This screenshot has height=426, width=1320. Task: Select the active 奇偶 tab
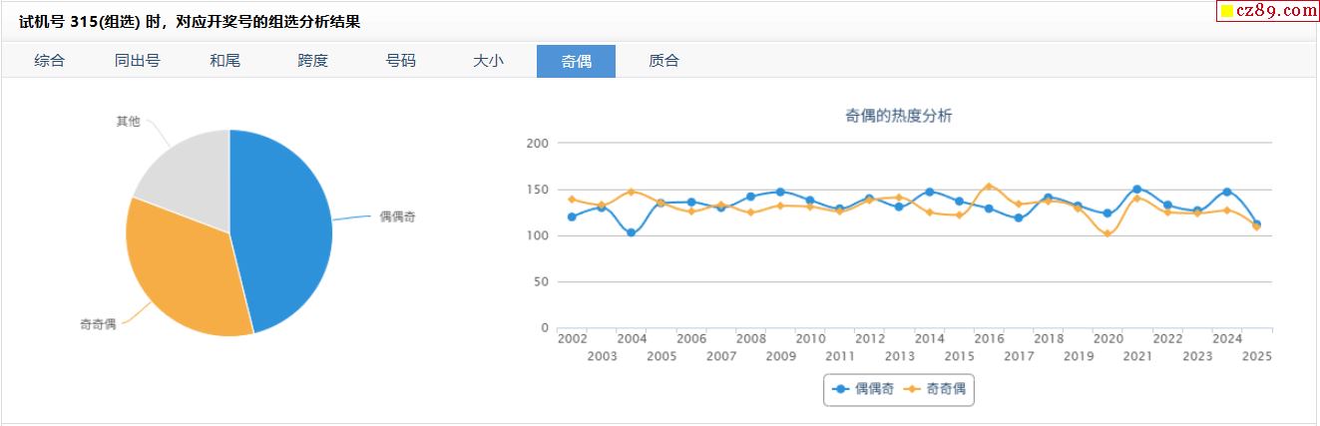pyautogui.click(x=576, y=61)
